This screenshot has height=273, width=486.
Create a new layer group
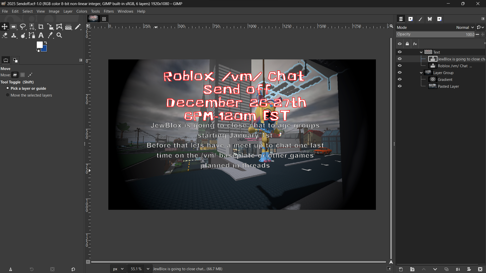click(x=412, y=269)
